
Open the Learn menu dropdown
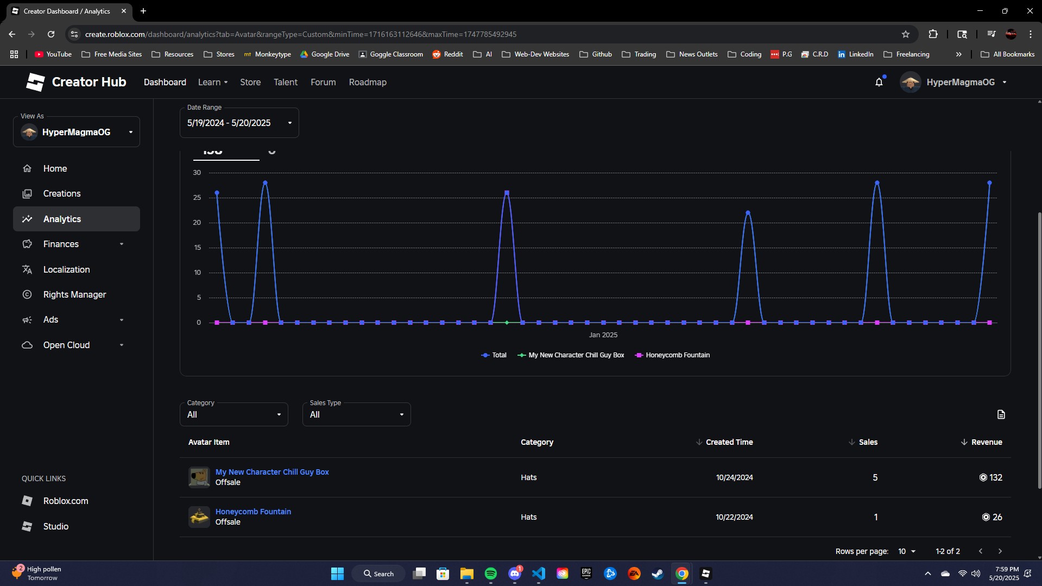(213, 82)
